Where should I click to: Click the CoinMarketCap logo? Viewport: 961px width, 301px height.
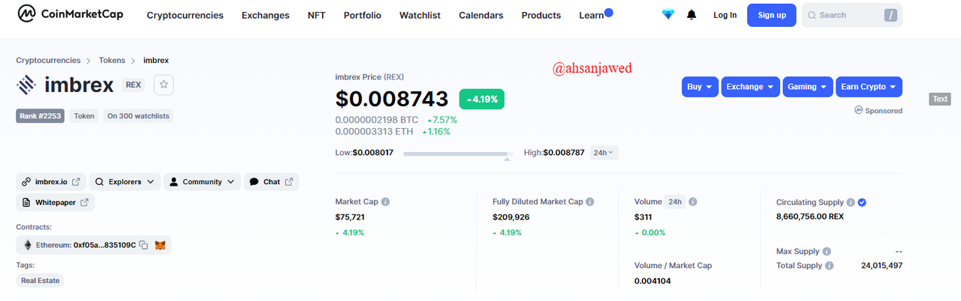coord(70,14)
